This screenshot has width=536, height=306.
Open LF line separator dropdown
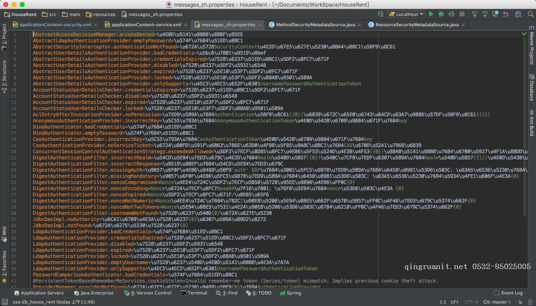455,302
